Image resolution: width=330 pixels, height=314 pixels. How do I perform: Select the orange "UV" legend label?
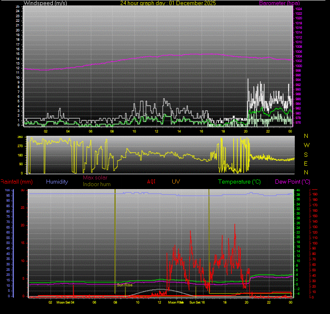176,182
